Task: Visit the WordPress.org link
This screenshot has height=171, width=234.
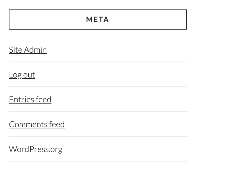Action: (x=35, y=149)
